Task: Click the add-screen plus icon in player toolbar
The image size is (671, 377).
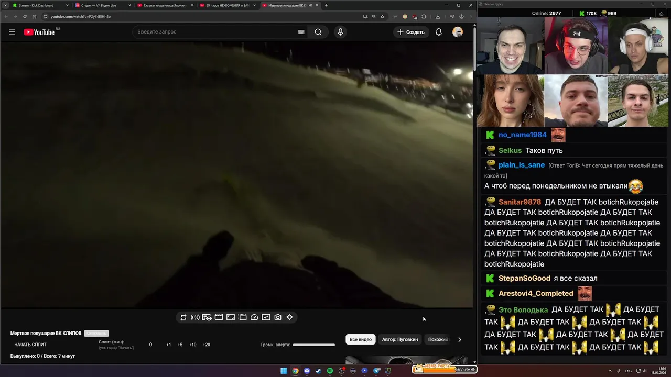Action: (266, 317)
